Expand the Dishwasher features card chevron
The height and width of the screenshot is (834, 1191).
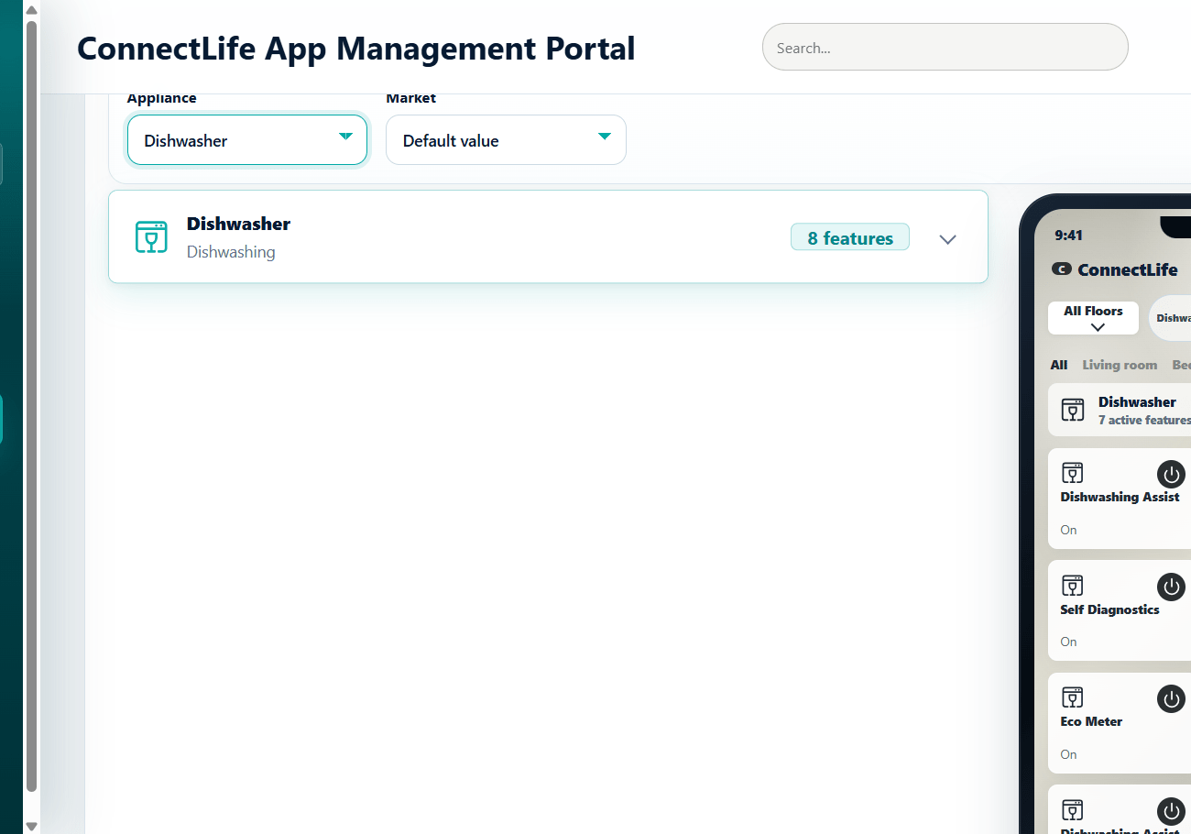[948, 239]
